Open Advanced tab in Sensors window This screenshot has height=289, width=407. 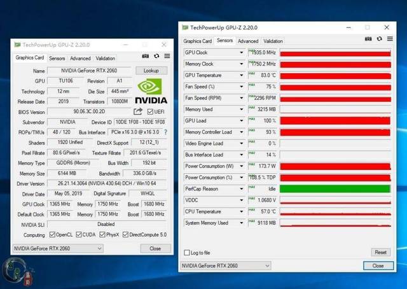[248, 41]
